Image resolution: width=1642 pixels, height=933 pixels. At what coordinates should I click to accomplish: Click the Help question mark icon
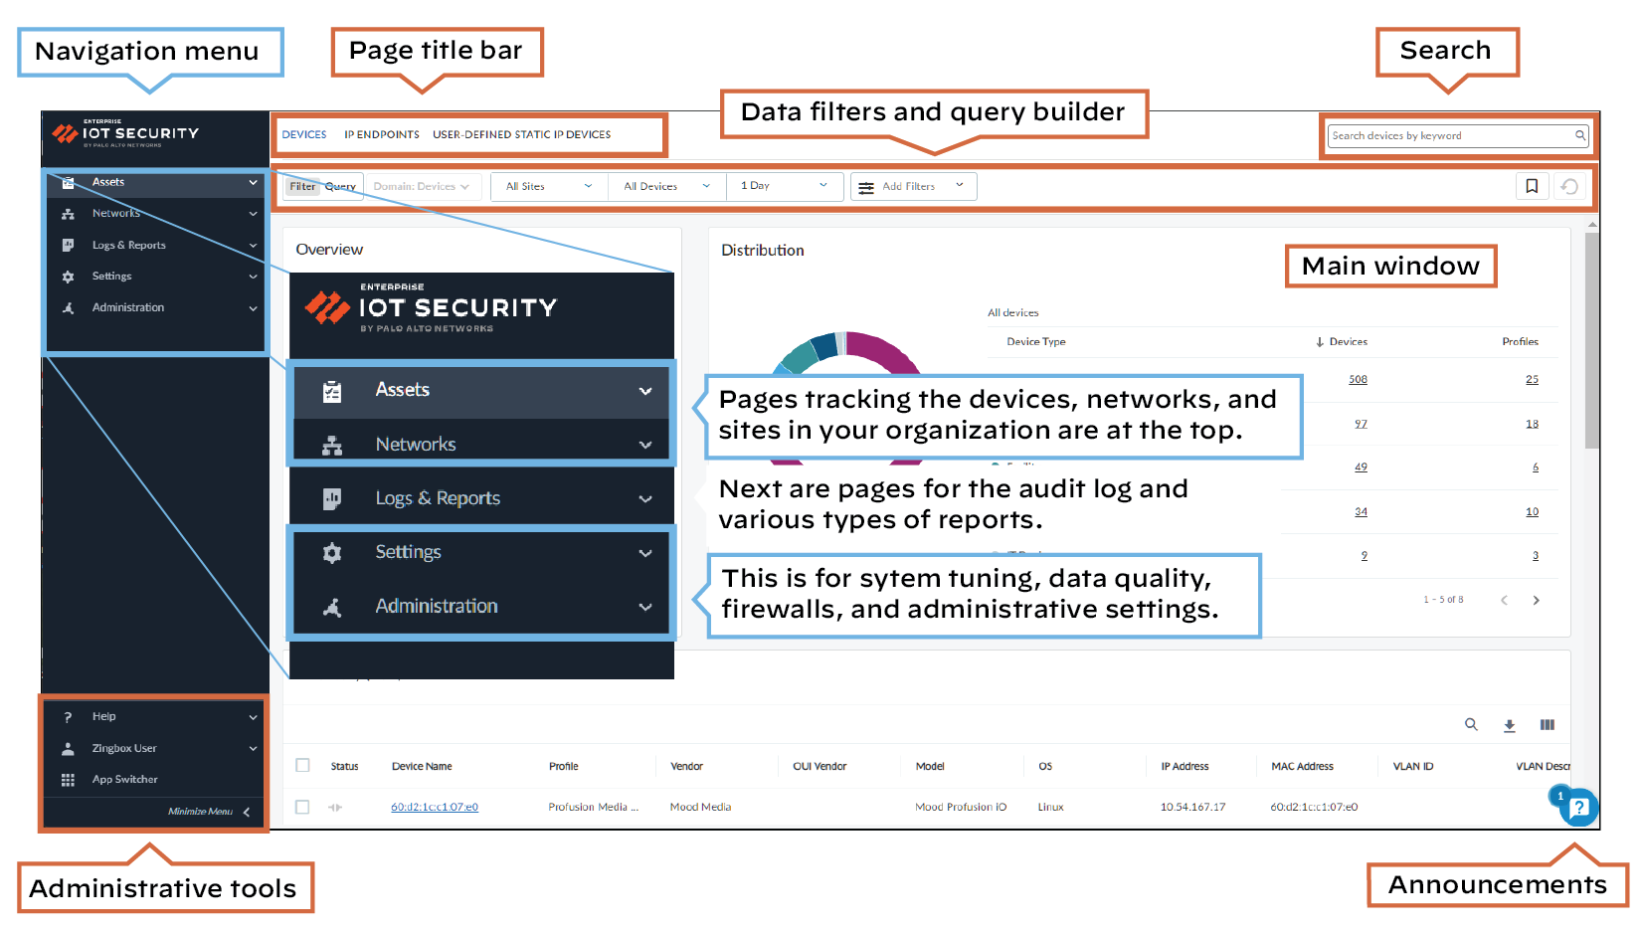click(68, 717)
